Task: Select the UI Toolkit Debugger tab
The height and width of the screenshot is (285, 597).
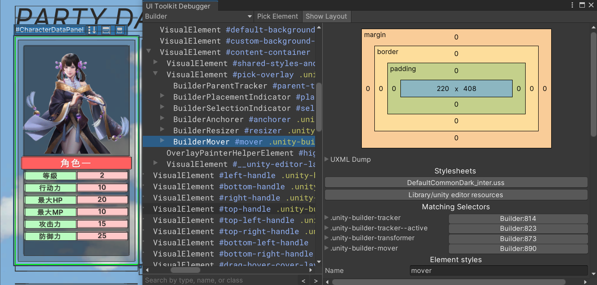Action: [180, 6]
